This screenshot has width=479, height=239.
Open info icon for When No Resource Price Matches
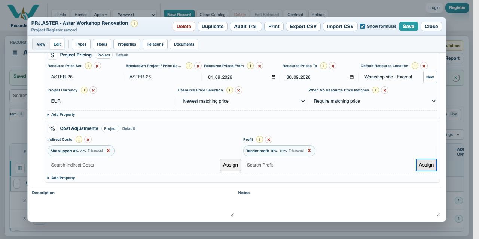tap(376, 90)
